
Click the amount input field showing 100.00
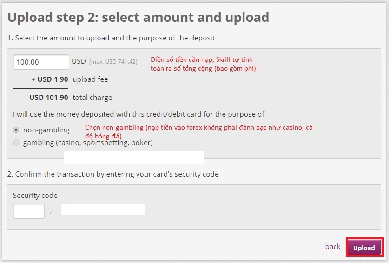tap(41, 62)
